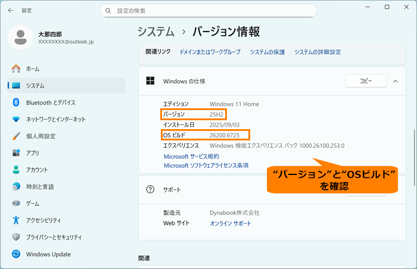The width and height of the screenshot is (417, 269).
Task: Click the install date 2025/09/03
Action: click(x=225, y=124)
